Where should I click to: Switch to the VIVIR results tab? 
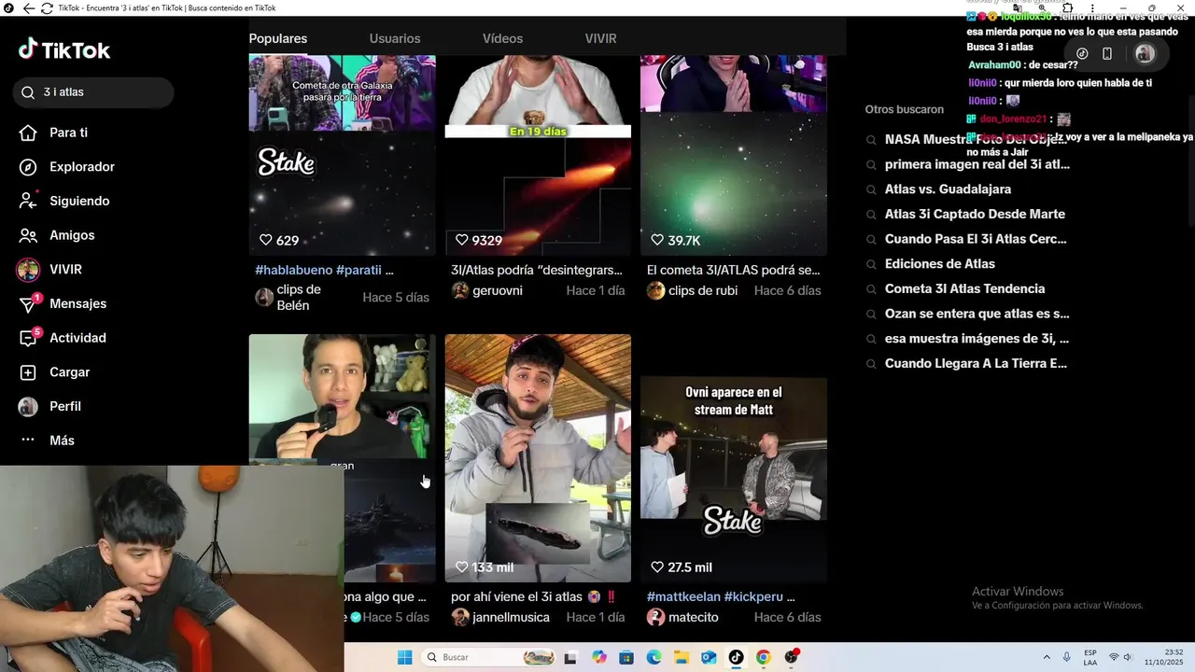coord(600,38)
